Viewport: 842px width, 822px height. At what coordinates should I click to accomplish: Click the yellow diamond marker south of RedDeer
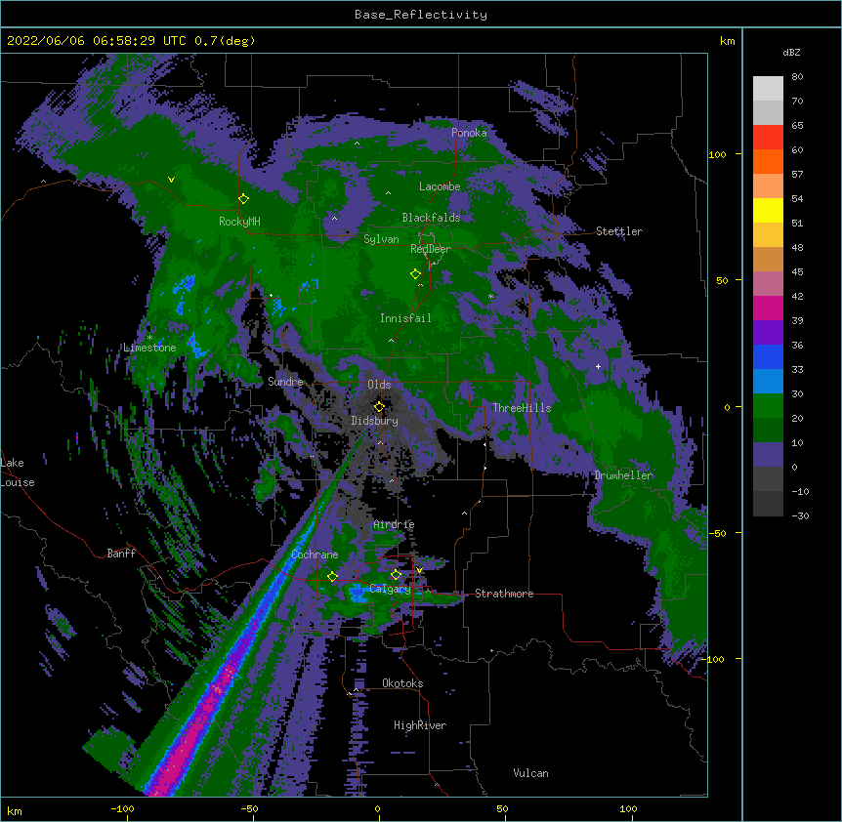416,274
